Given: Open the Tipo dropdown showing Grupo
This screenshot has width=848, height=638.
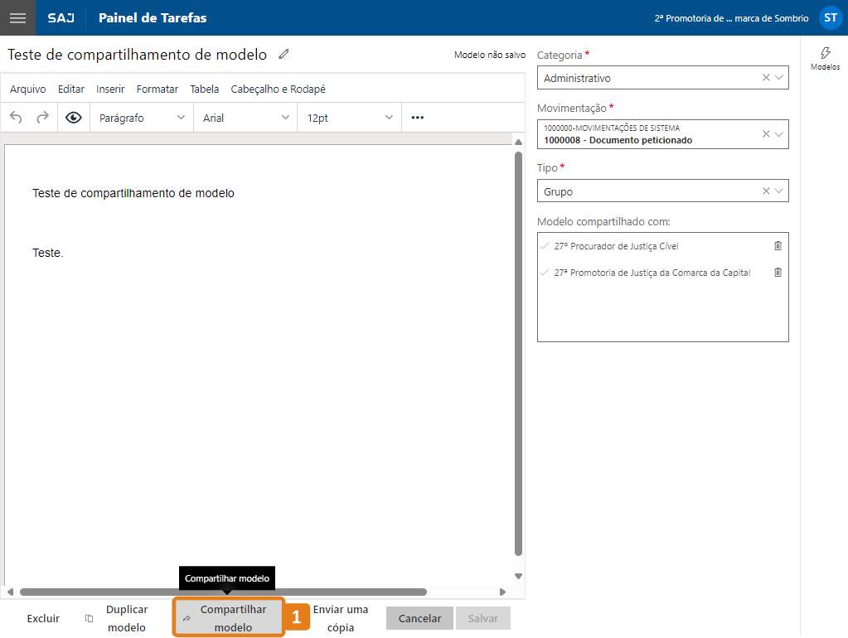Looking at the screenshot, I should pyautogui.click(x=778, y=191).
